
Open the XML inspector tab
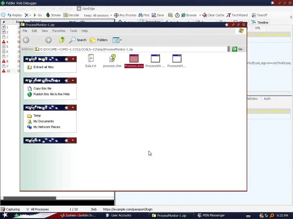coord(258,28)
